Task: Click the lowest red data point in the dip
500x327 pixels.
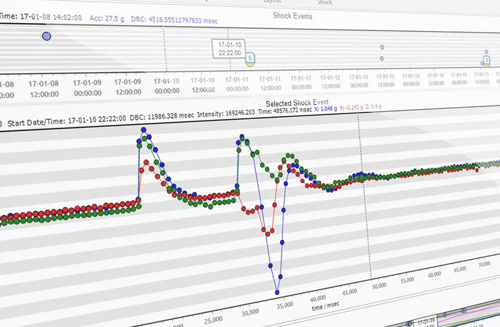Action: click(x=267, y=234)
